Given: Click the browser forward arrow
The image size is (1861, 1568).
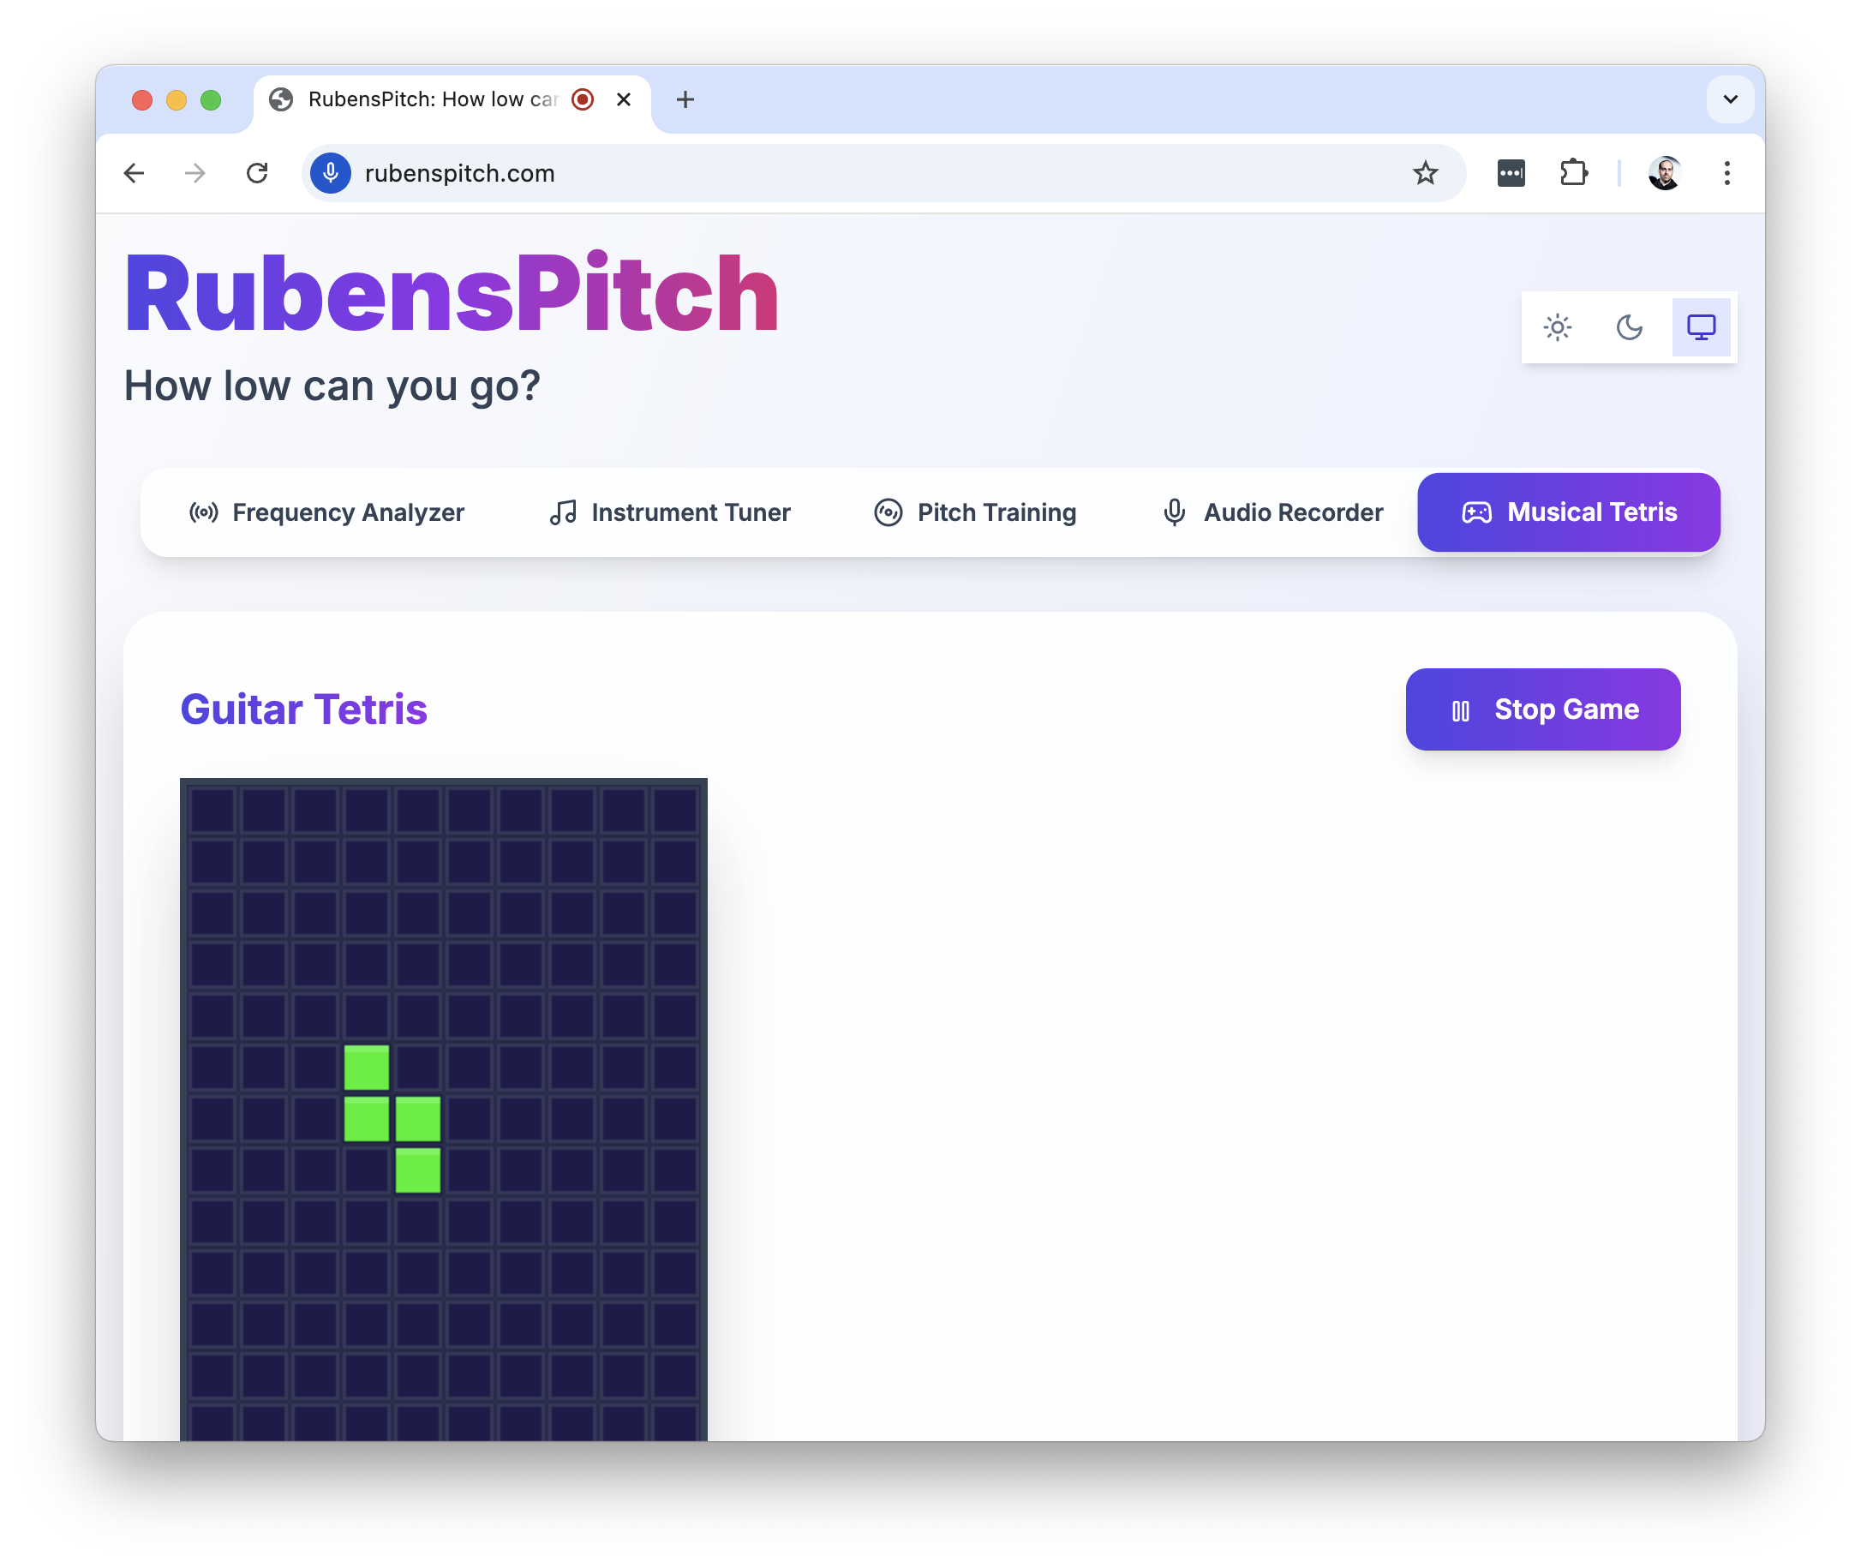Looking at the screenshot, I should (x=195, y=173).
